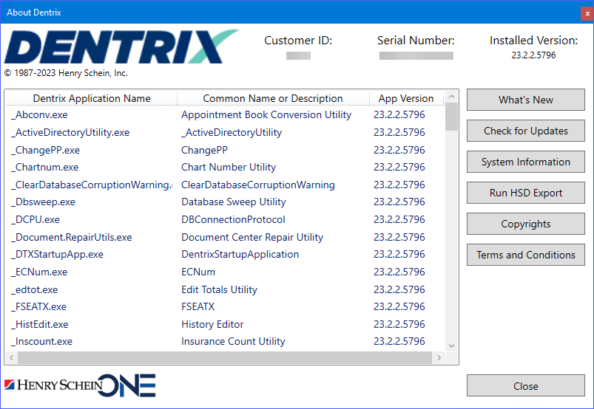Close the About dialog using Close button
The width and height of the screenshot is (594, 409).
(x=525, y=385)
